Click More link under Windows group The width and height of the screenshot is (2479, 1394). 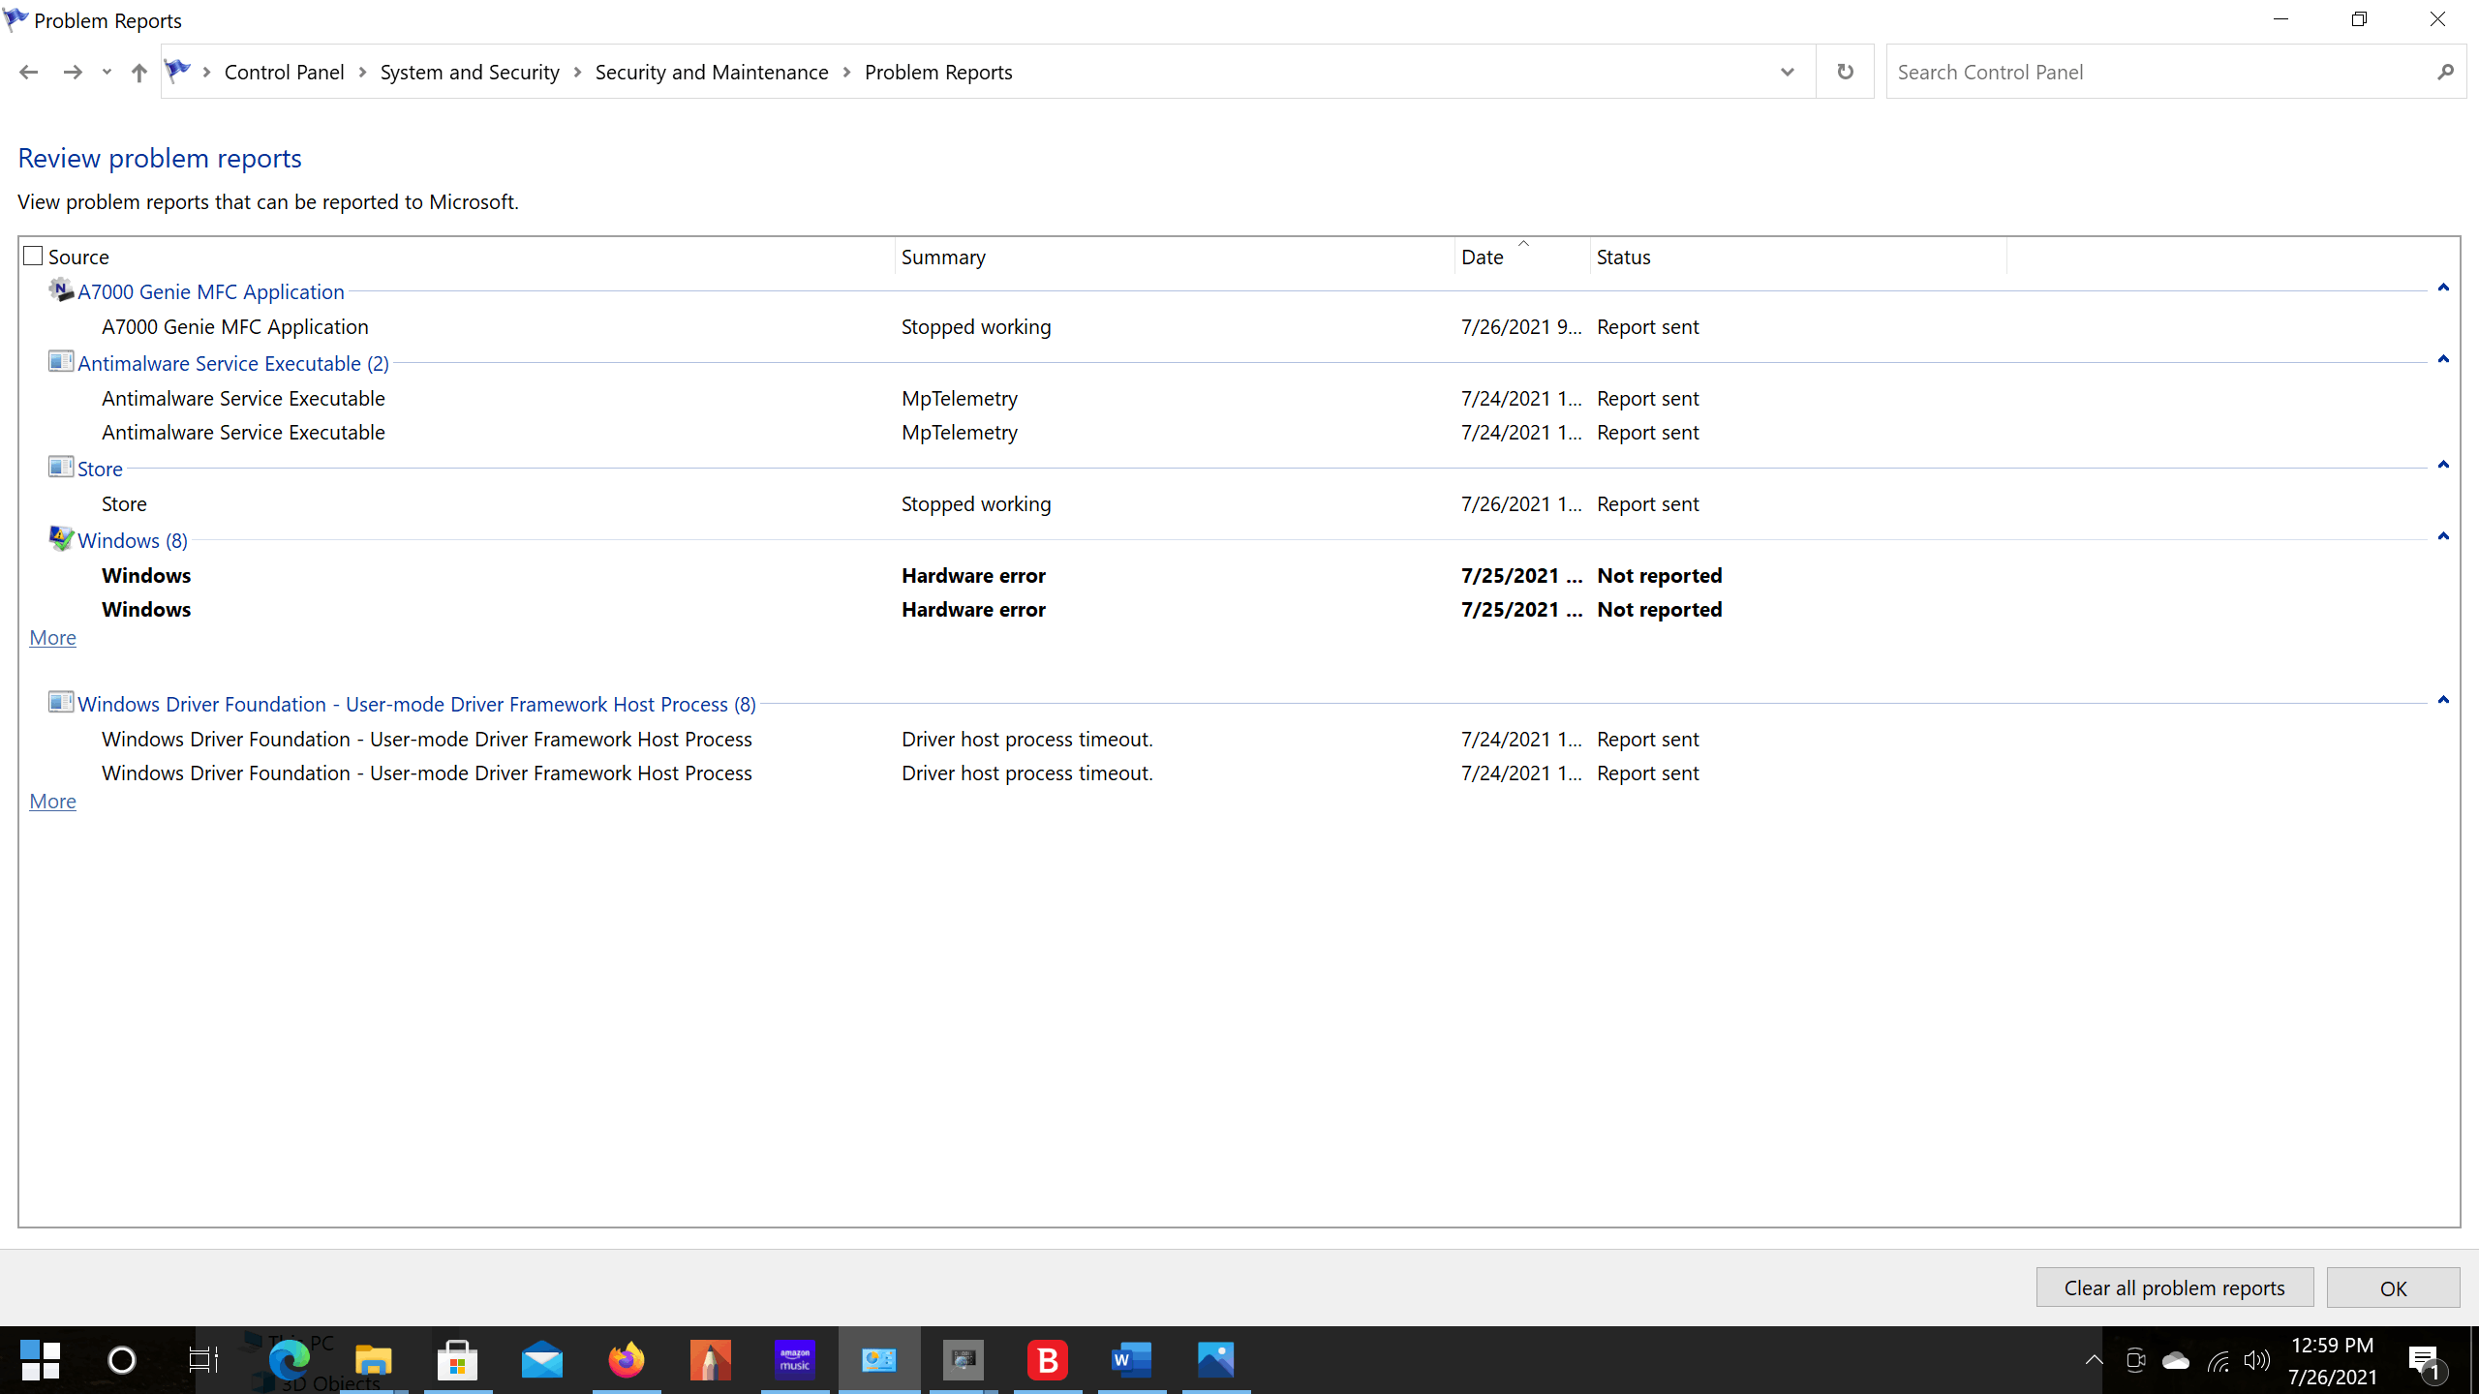click(x=52, y=637)
